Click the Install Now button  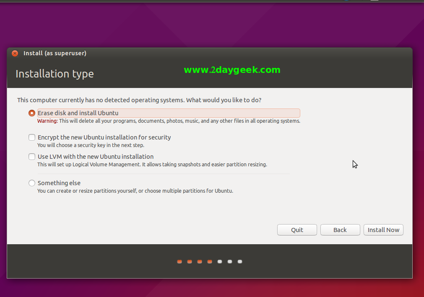coord(383,230)
